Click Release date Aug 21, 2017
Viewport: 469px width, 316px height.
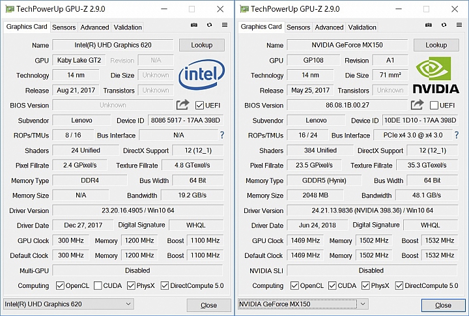pos(76,90)
